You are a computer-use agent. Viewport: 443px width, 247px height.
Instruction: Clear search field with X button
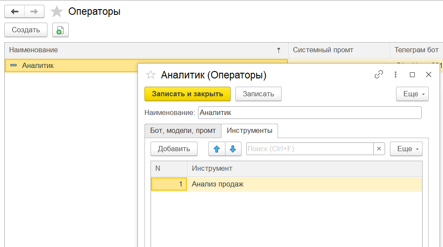click(x=379, y=149)
